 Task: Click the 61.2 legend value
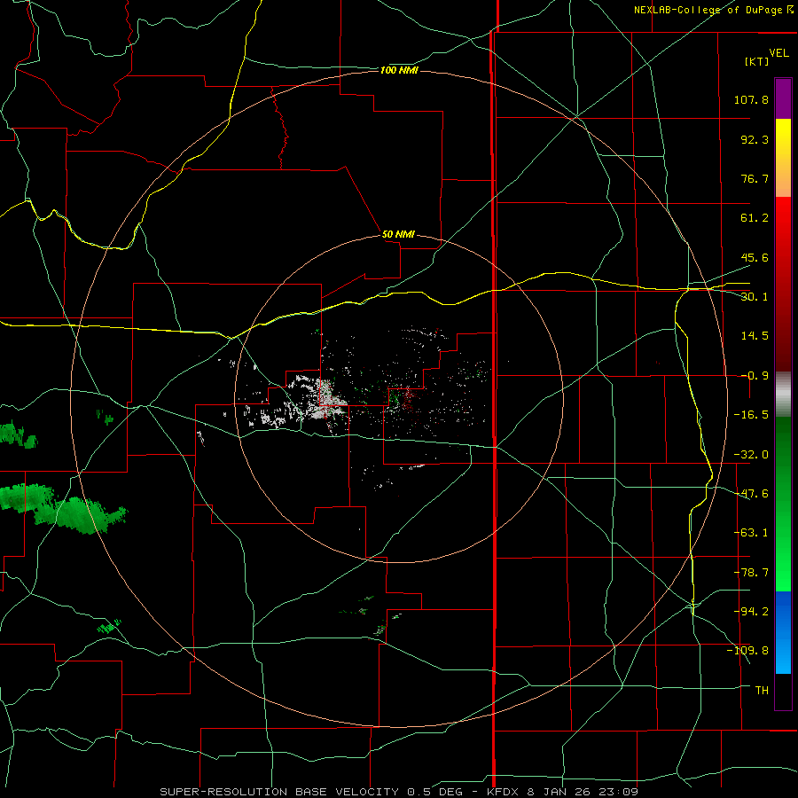(x=755, y=218)
